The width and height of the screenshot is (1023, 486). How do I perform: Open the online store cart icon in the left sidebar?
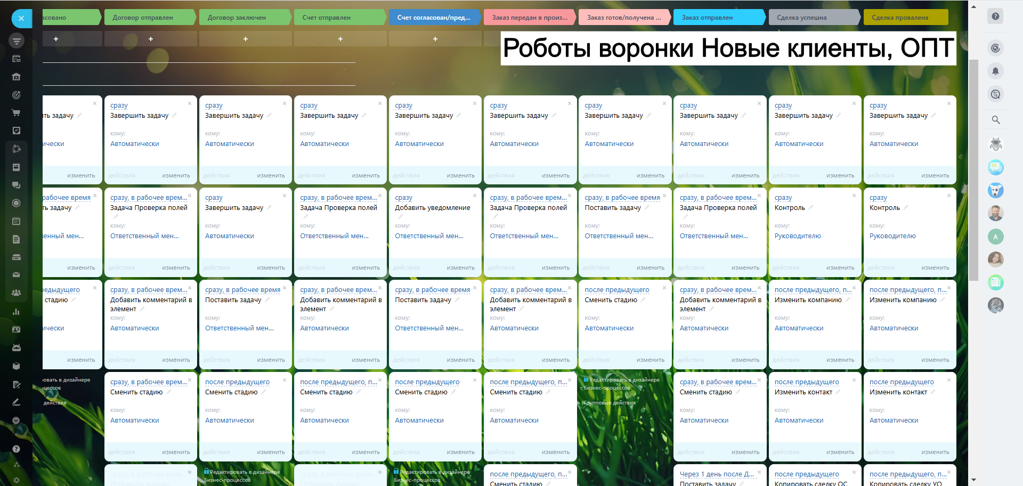[16, 113]
